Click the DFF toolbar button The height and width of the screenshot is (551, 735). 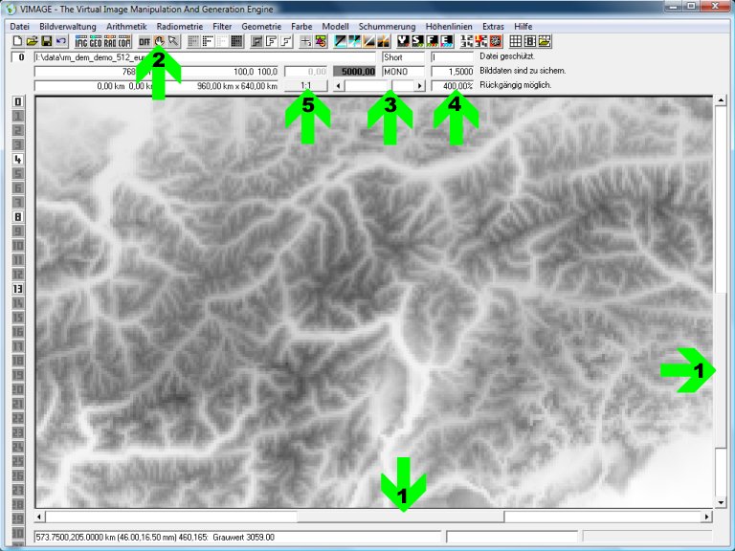click(x=144, y=41)
